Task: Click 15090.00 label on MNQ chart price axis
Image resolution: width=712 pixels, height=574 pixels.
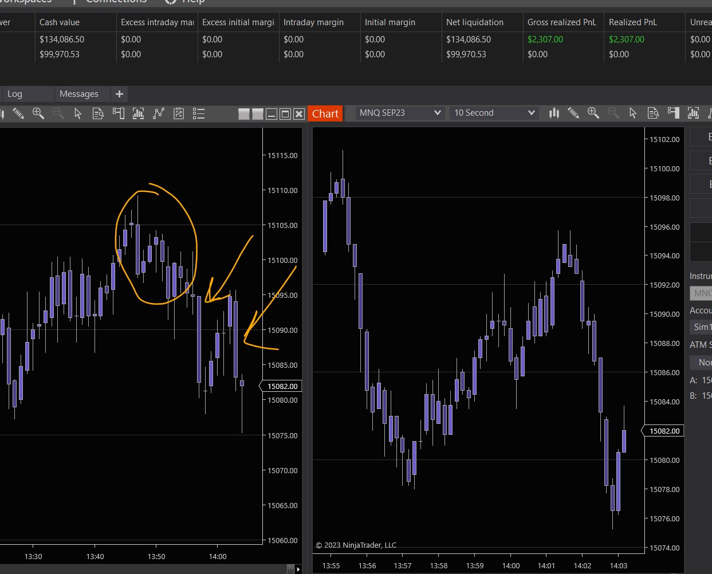Action: (664, 314)
